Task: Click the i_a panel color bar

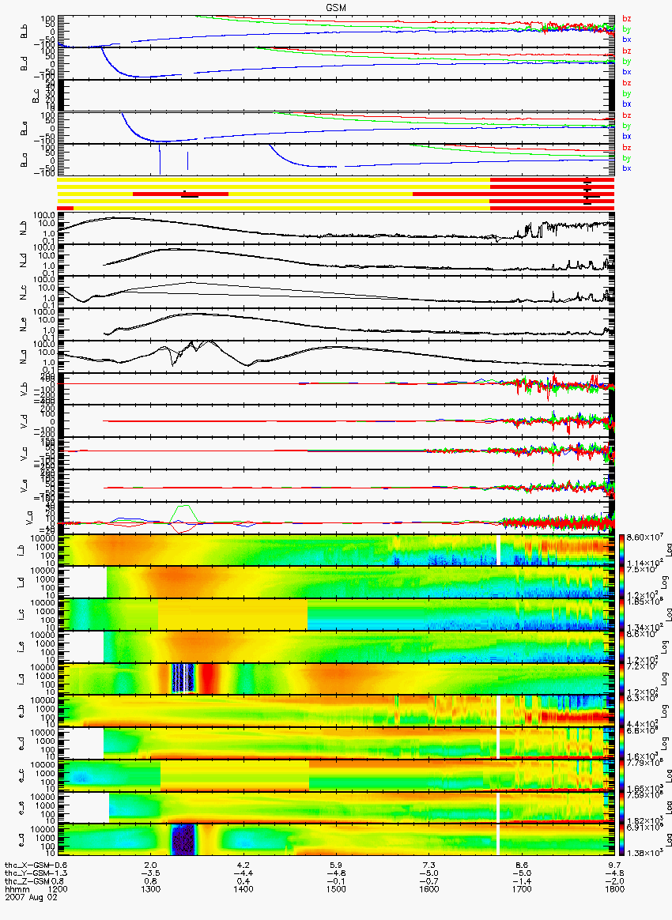Action: (621, 679)
